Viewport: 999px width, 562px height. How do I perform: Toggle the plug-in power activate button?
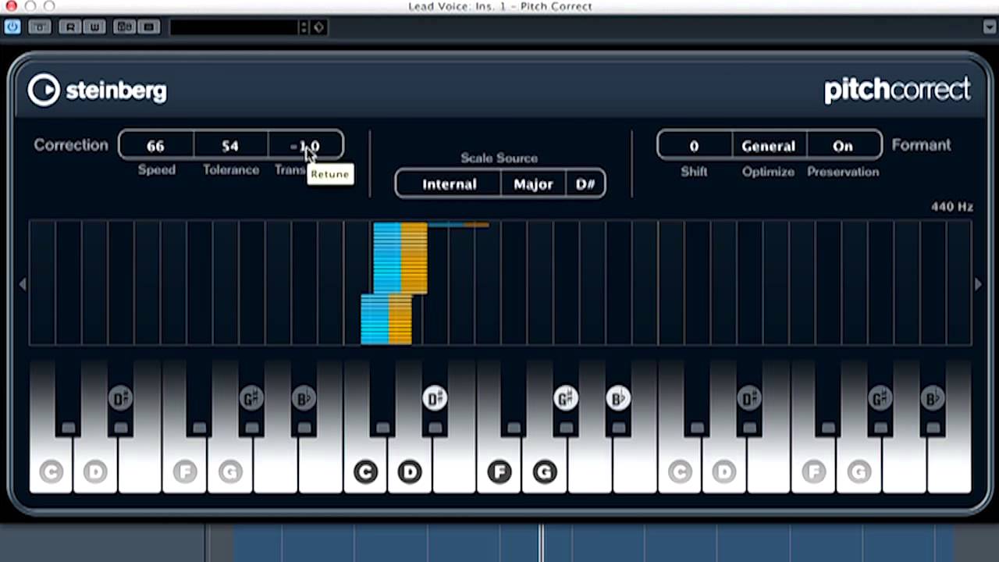click(x=12, y=27)
